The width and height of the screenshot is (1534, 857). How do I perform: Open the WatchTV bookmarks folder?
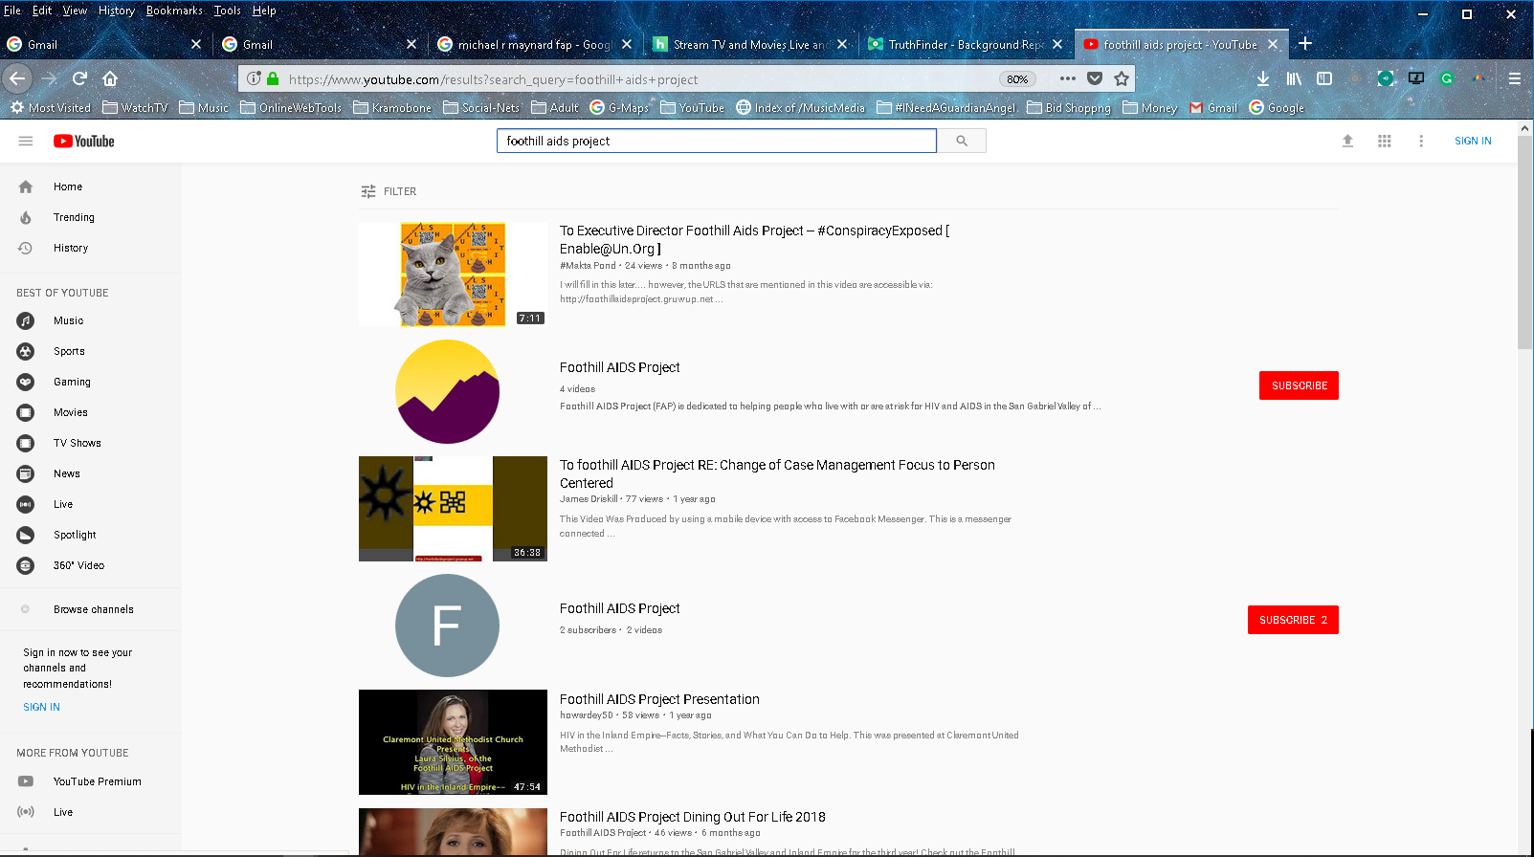tap(135, 108)
